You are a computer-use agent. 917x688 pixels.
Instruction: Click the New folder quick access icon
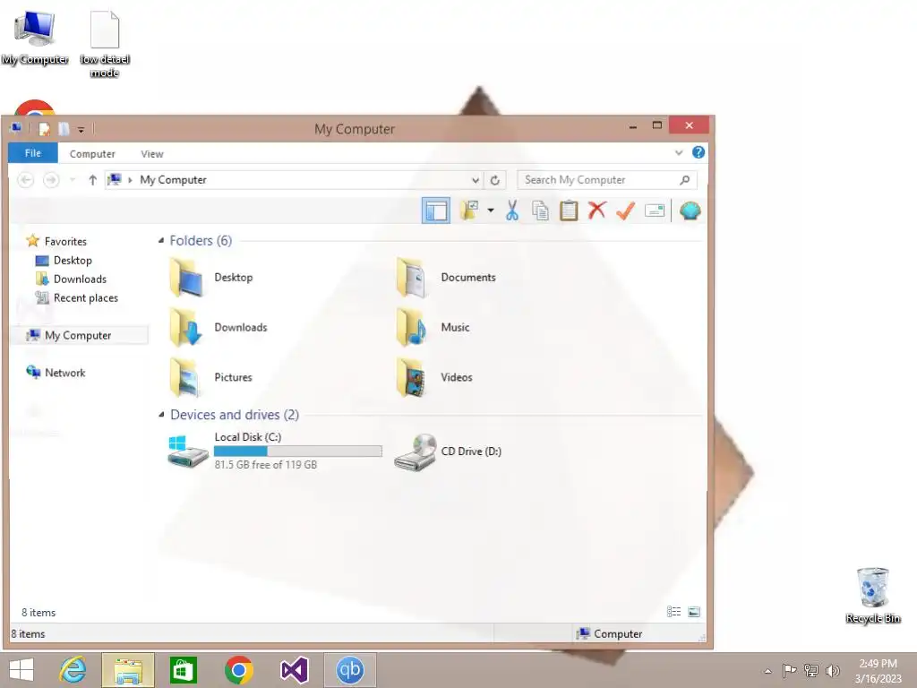coord(64,129)
